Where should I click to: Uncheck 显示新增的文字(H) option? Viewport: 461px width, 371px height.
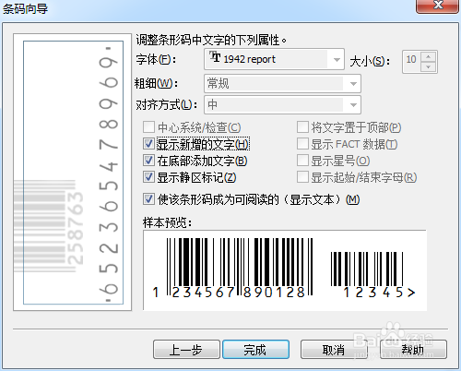(148, 144)
